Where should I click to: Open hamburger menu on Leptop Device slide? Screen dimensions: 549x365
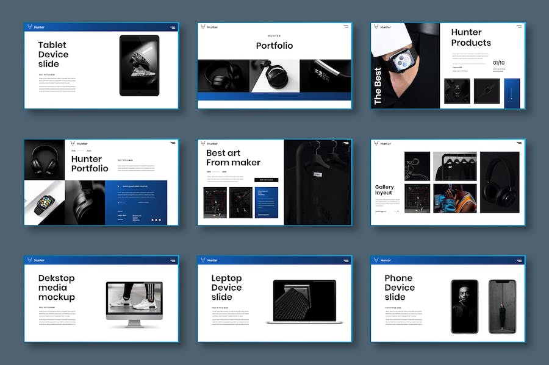click(346, 260)
